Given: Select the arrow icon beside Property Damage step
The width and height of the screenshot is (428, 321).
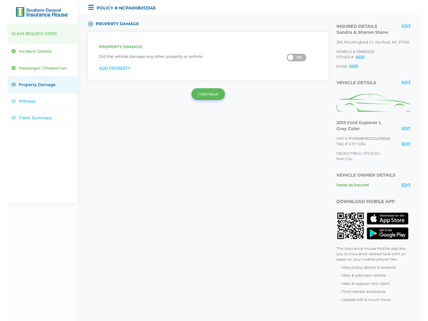Looking at the screenshot, I should point(13,85).
